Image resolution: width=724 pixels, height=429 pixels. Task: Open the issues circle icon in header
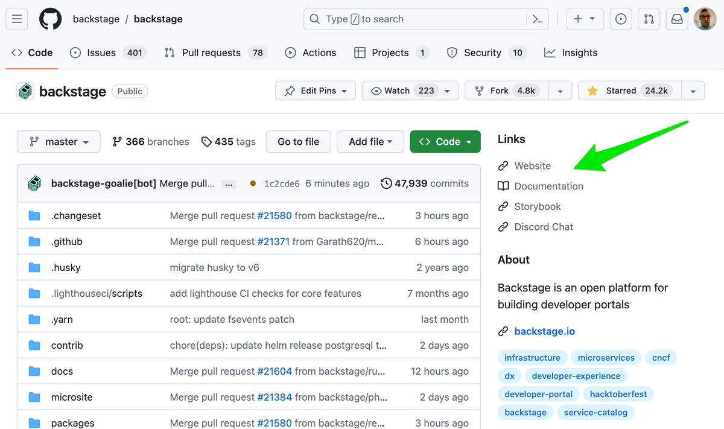tap(621, 19)
